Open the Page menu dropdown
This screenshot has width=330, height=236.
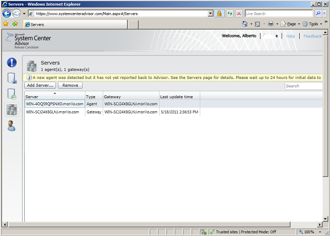290,24
